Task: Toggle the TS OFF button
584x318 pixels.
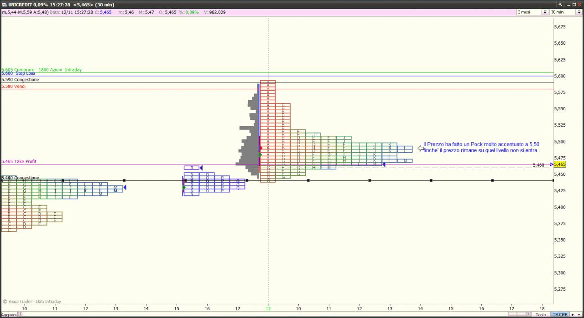Action: click(x=559, y=314)
